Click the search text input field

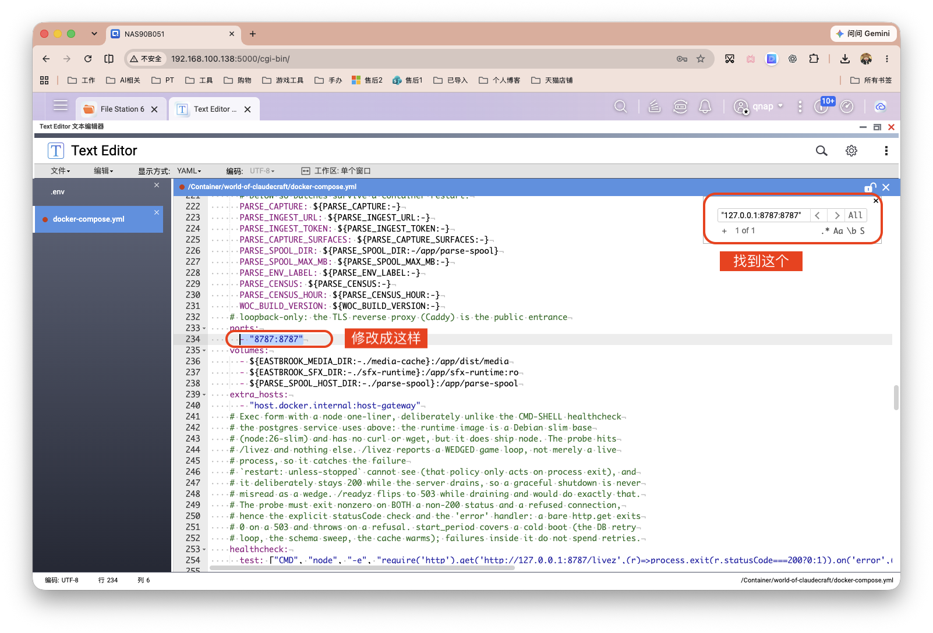[764, 215]
